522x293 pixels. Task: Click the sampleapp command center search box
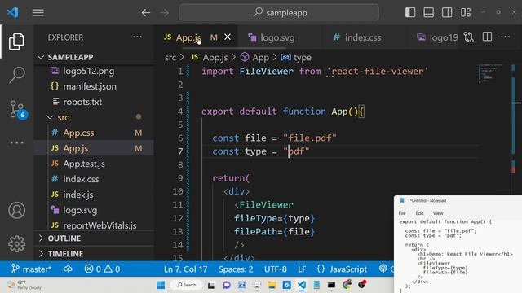[x=279, y=13]
